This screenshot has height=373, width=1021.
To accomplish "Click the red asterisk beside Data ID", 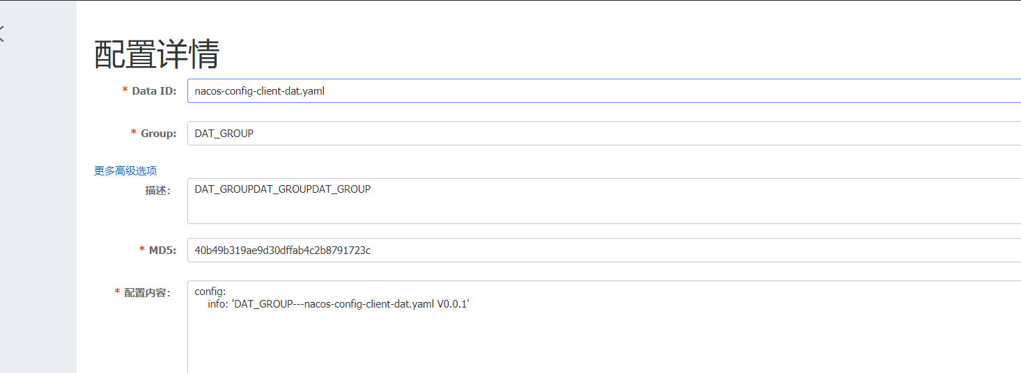I will pyautogui.click(x=125, y=90).
